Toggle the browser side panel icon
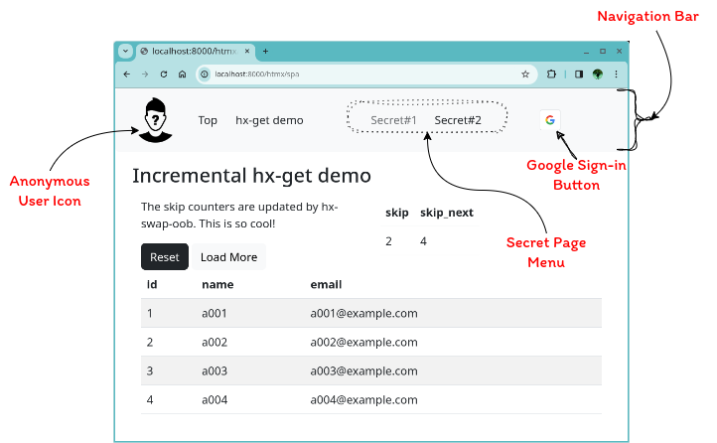The height and width of the screenshot is (443, 717). pos(579,74)
